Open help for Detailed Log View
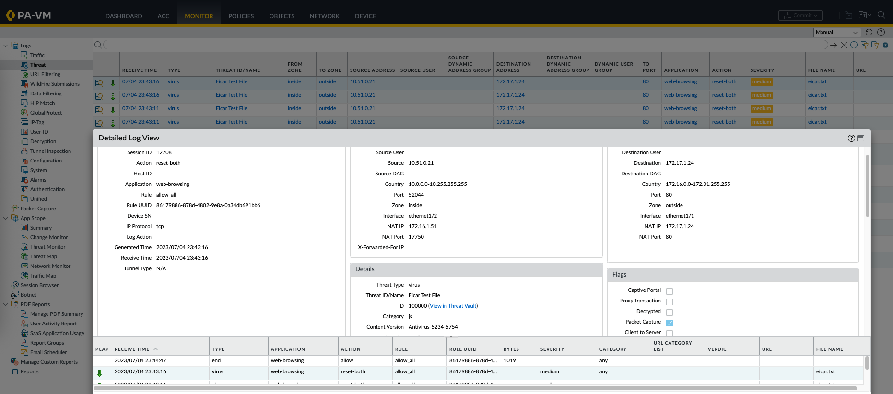The width and height of the screenshot is (893, 394). coord(851,139)
